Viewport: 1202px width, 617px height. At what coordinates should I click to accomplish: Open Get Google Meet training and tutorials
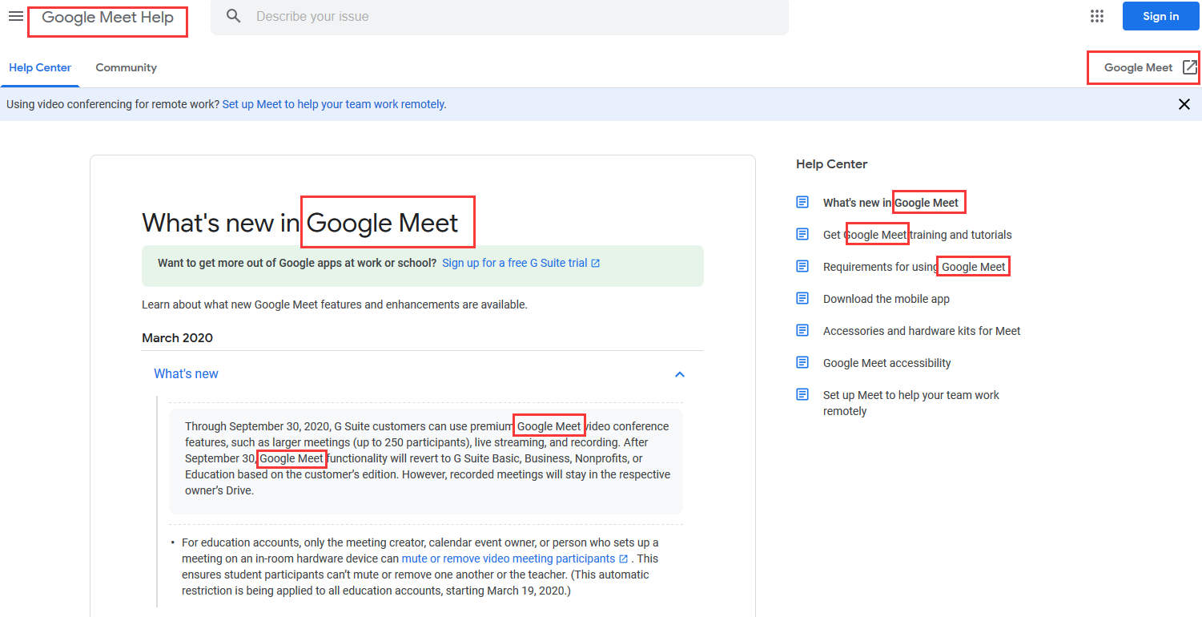[x=918, y=235]
